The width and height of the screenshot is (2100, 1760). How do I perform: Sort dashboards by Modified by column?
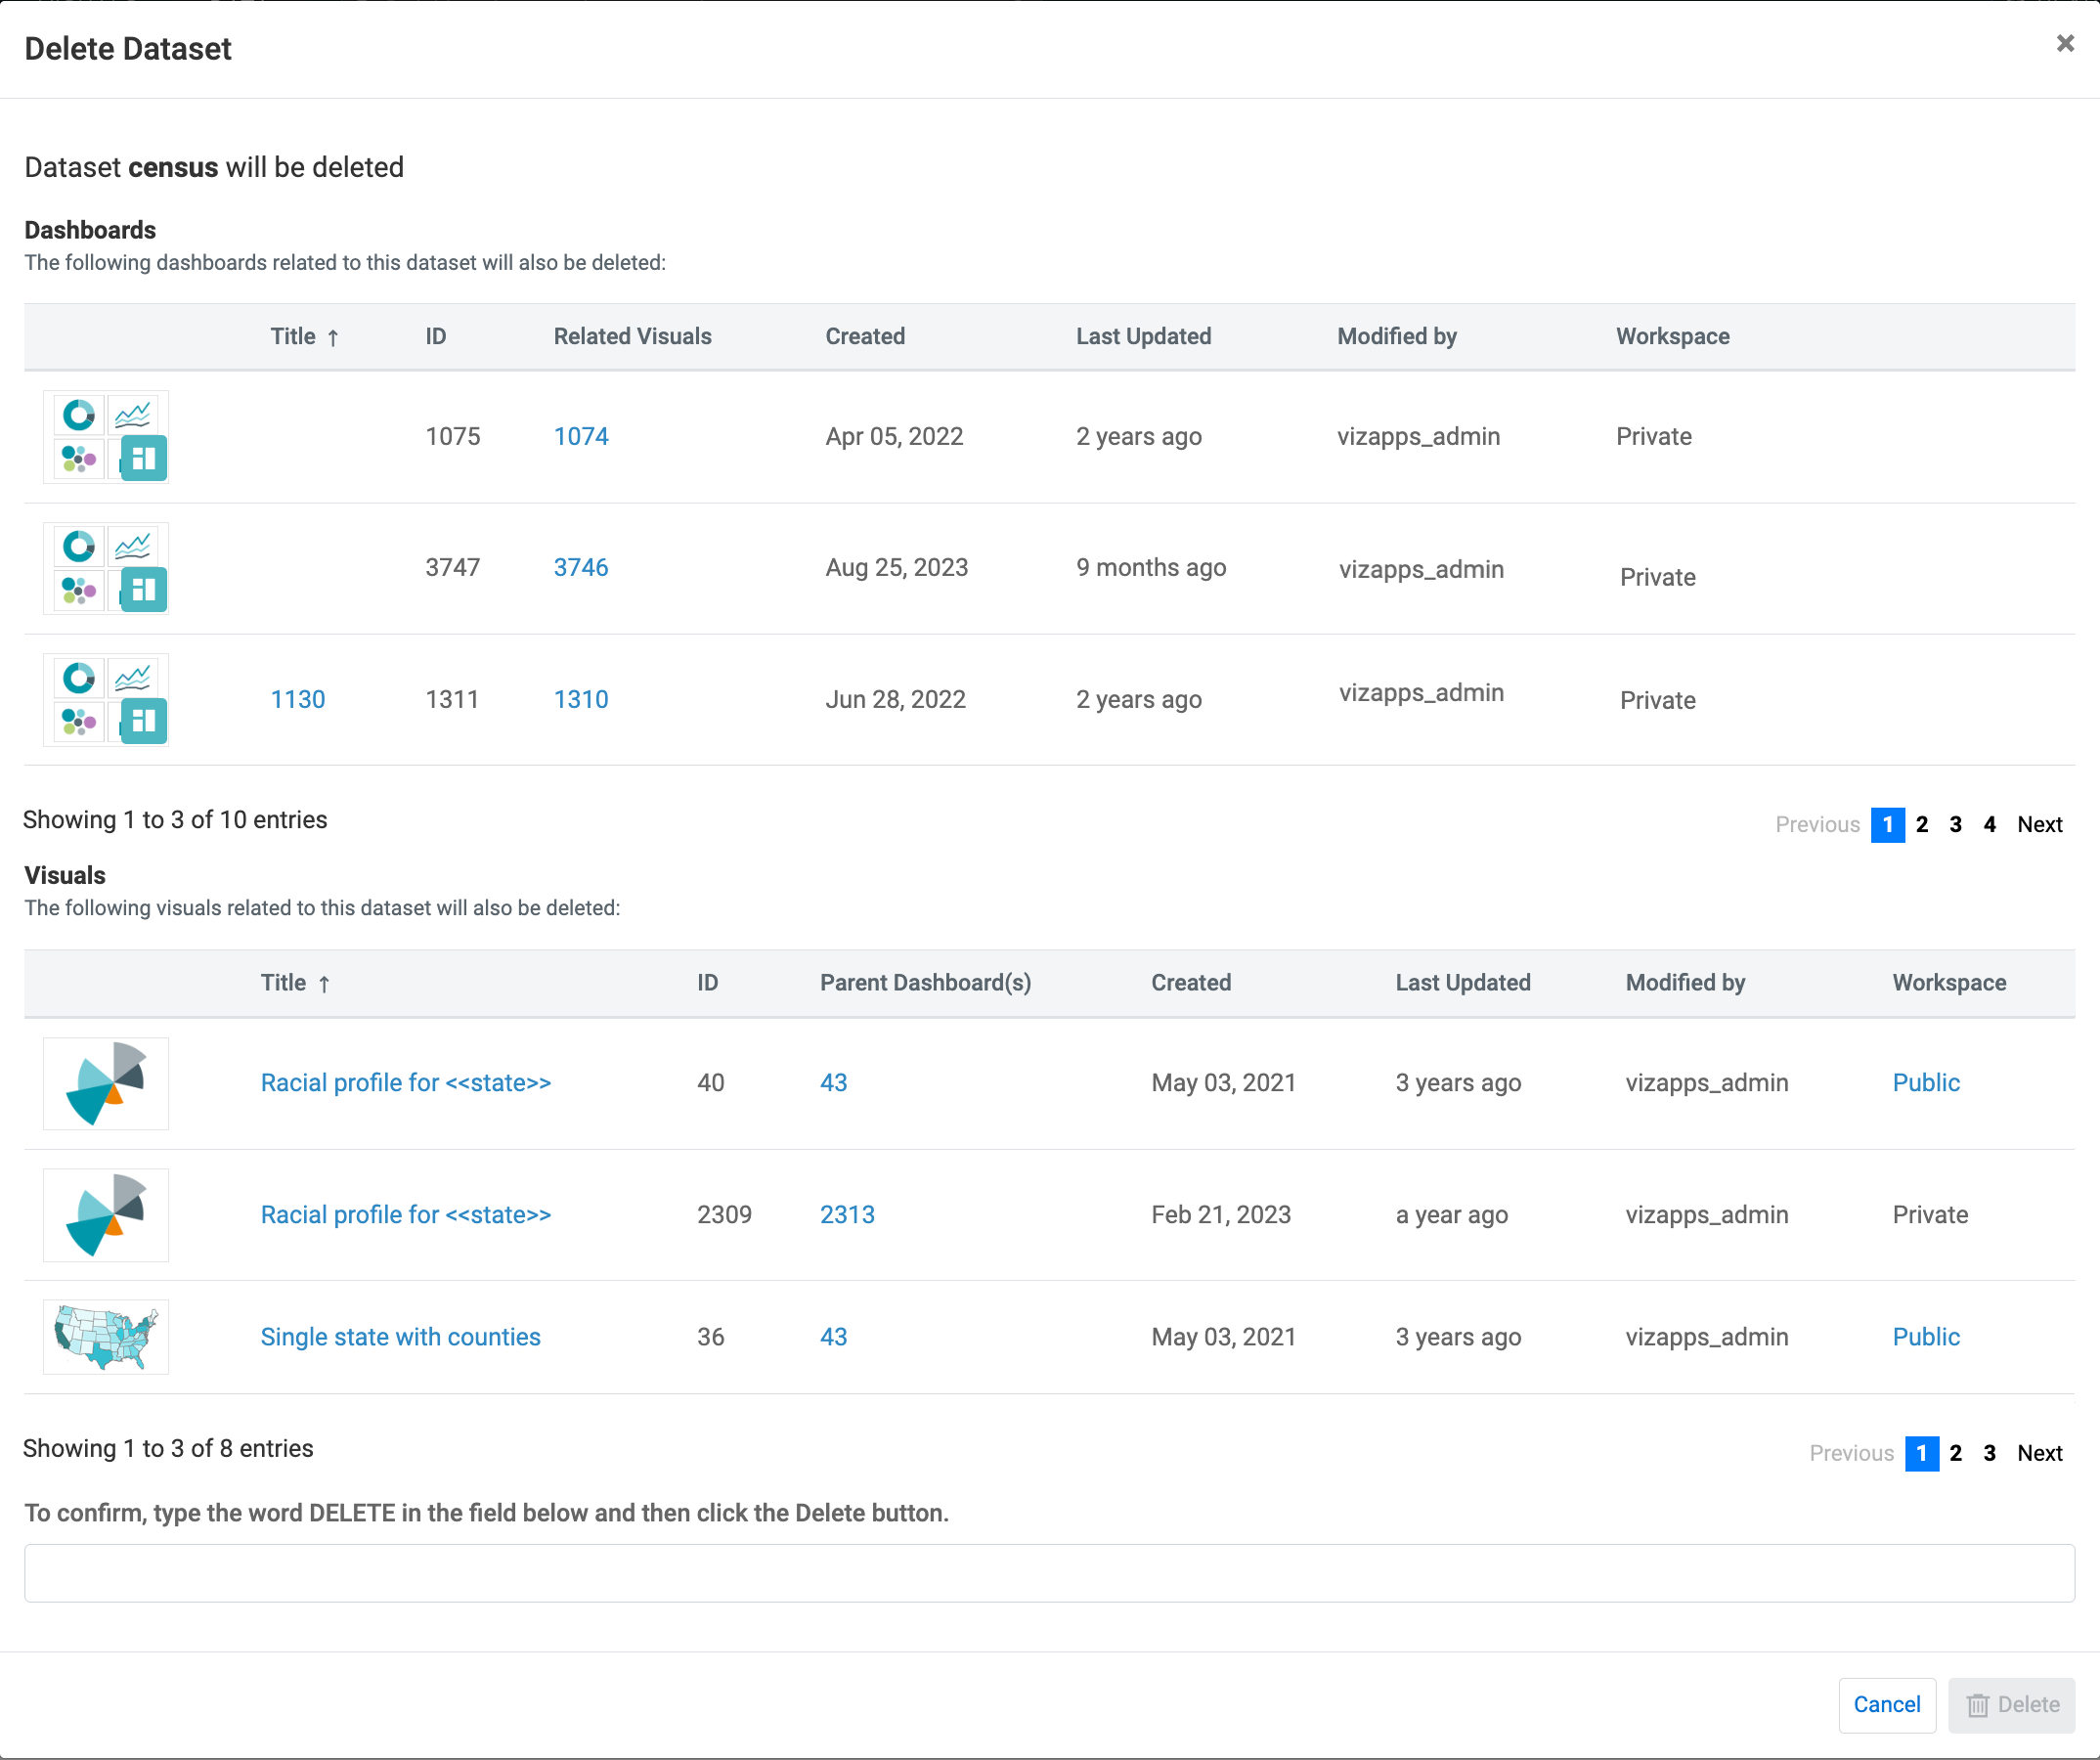(x=1397, y=337)
